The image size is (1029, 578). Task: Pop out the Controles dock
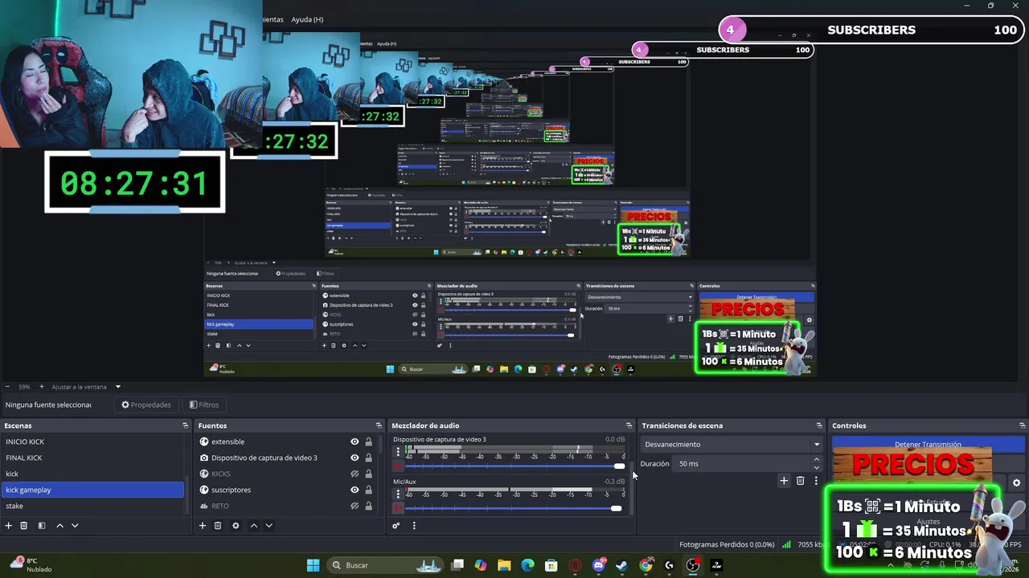(x=1022, y=425)
